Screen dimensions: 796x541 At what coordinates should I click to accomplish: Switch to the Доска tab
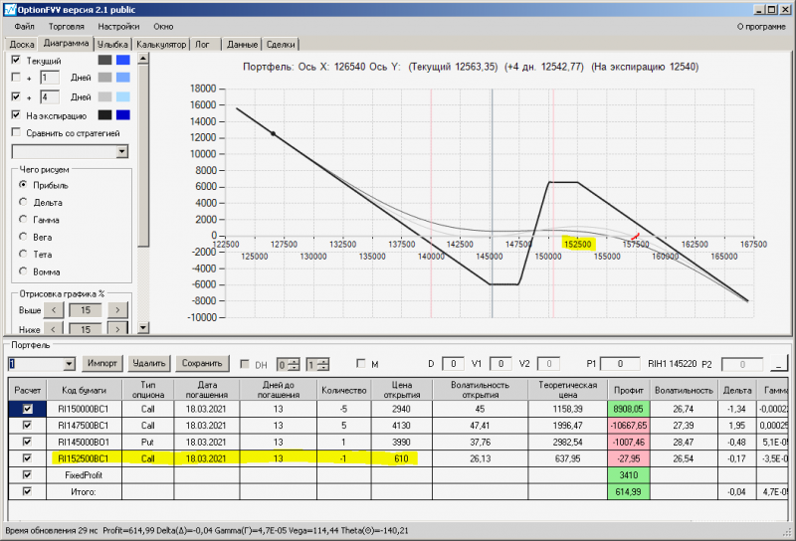click(22, 45)
